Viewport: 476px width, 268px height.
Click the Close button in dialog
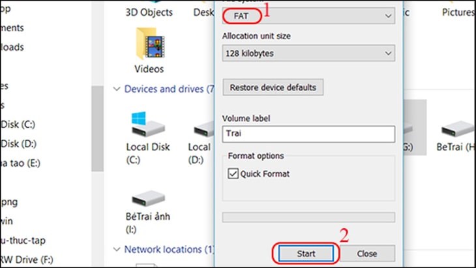tap(366, 253)
